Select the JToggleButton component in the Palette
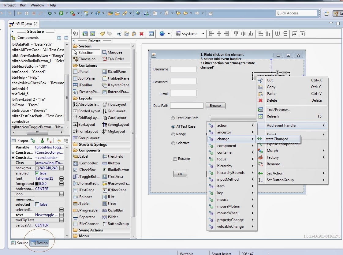 (x=86, y=176)
